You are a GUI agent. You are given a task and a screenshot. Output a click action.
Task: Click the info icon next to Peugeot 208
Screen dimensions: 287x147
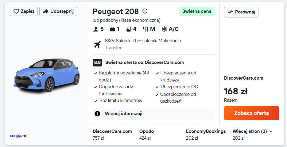tap(145, 11)
